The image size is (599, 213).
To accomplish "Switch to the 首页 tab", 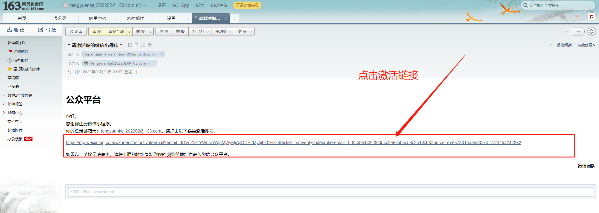I will [22, 18].
